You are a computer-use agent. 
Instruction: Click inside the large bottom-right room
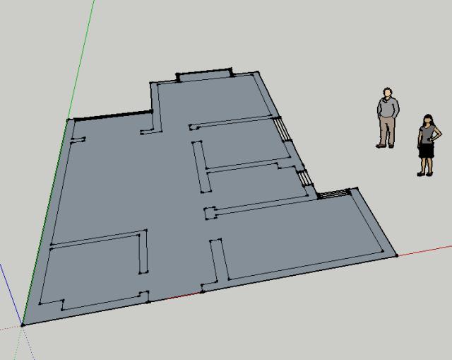click(297, 237)
